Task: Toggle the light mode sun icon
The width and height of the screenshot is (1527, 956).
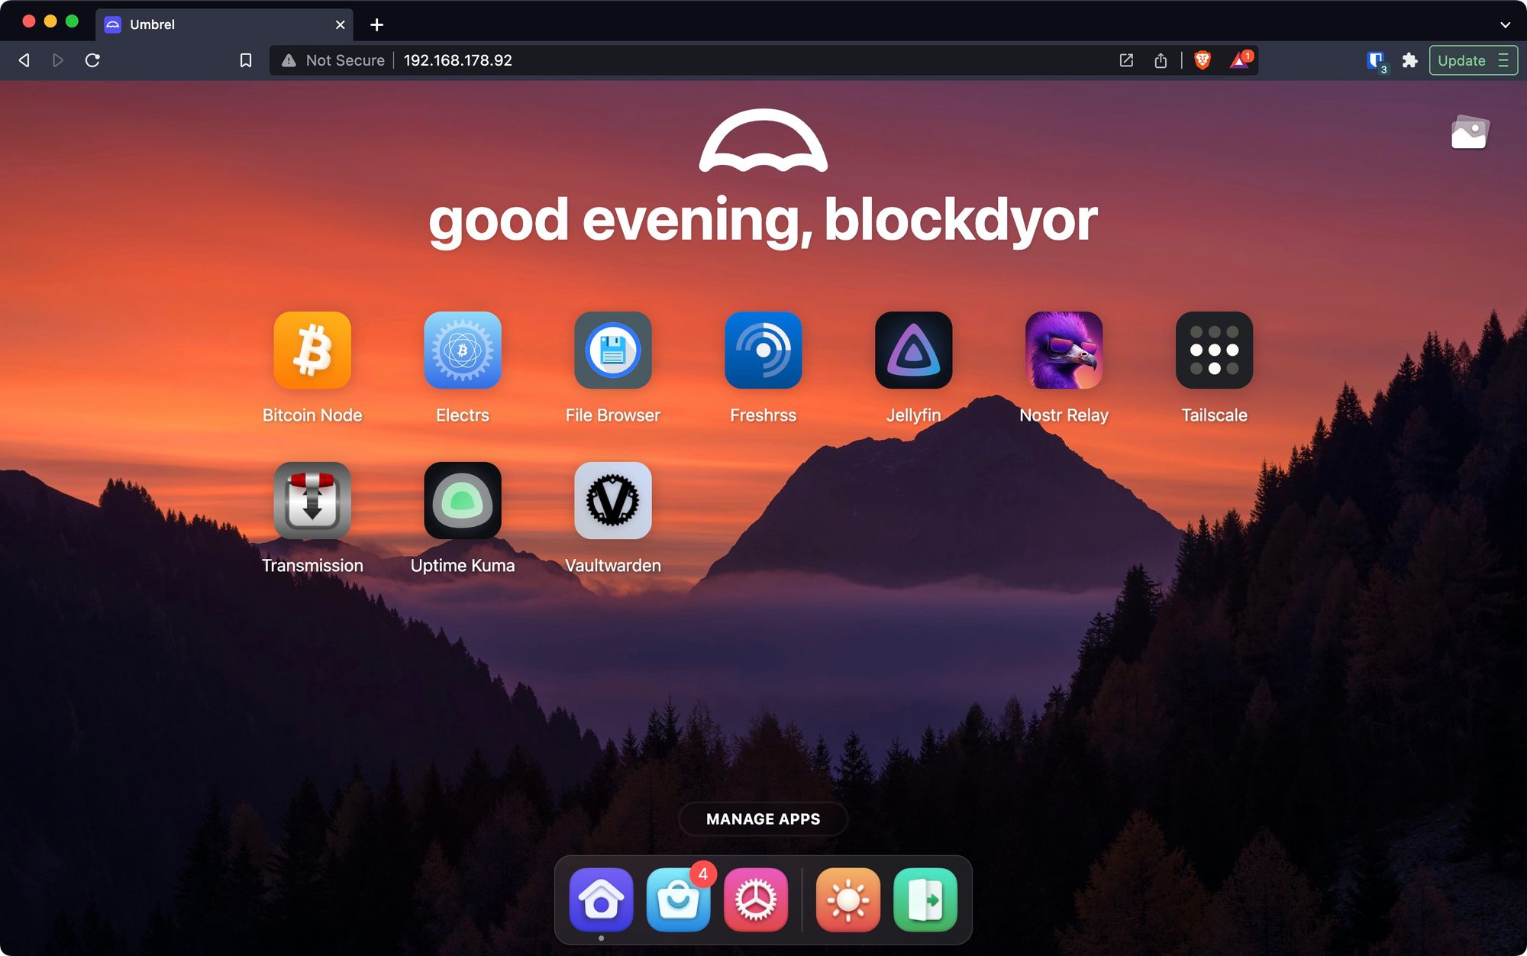Action: tap(848, 899)
